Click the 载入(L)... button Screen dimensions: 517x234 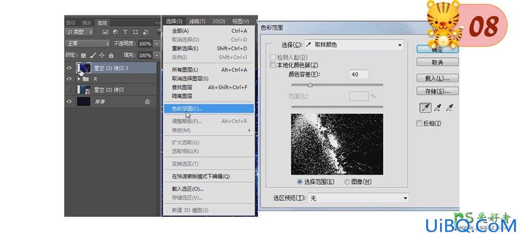pyautogui.click(x=437, y=79)
